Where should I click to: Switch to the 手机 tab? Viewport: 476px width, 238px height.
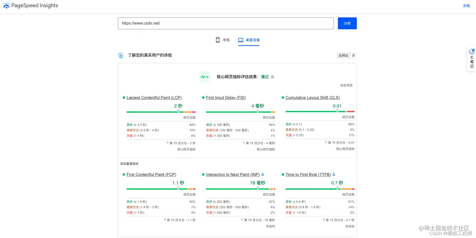tap(223, 40)
